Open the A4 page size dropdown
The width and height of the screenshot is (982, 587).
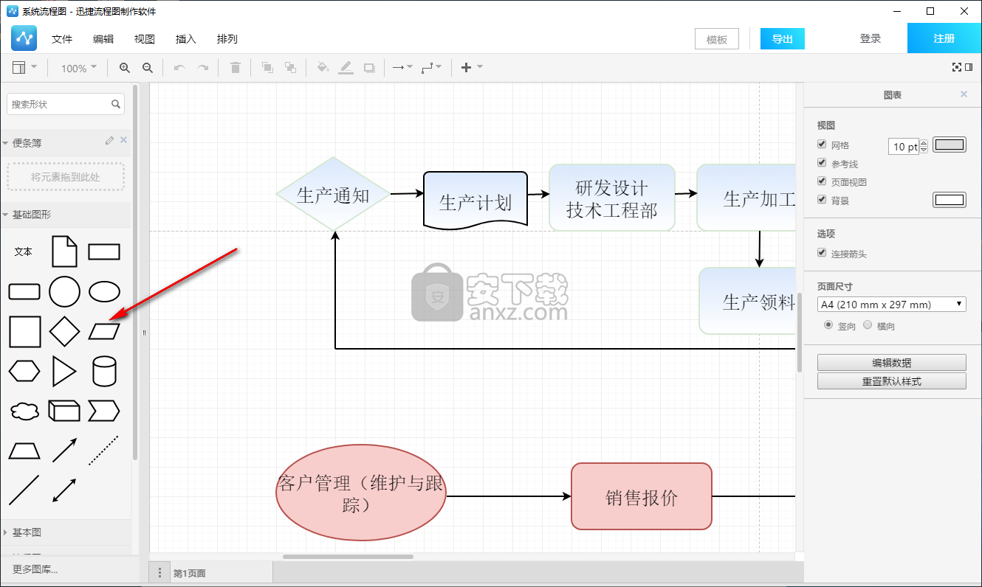pyautogui.click(x=892, y=304)
